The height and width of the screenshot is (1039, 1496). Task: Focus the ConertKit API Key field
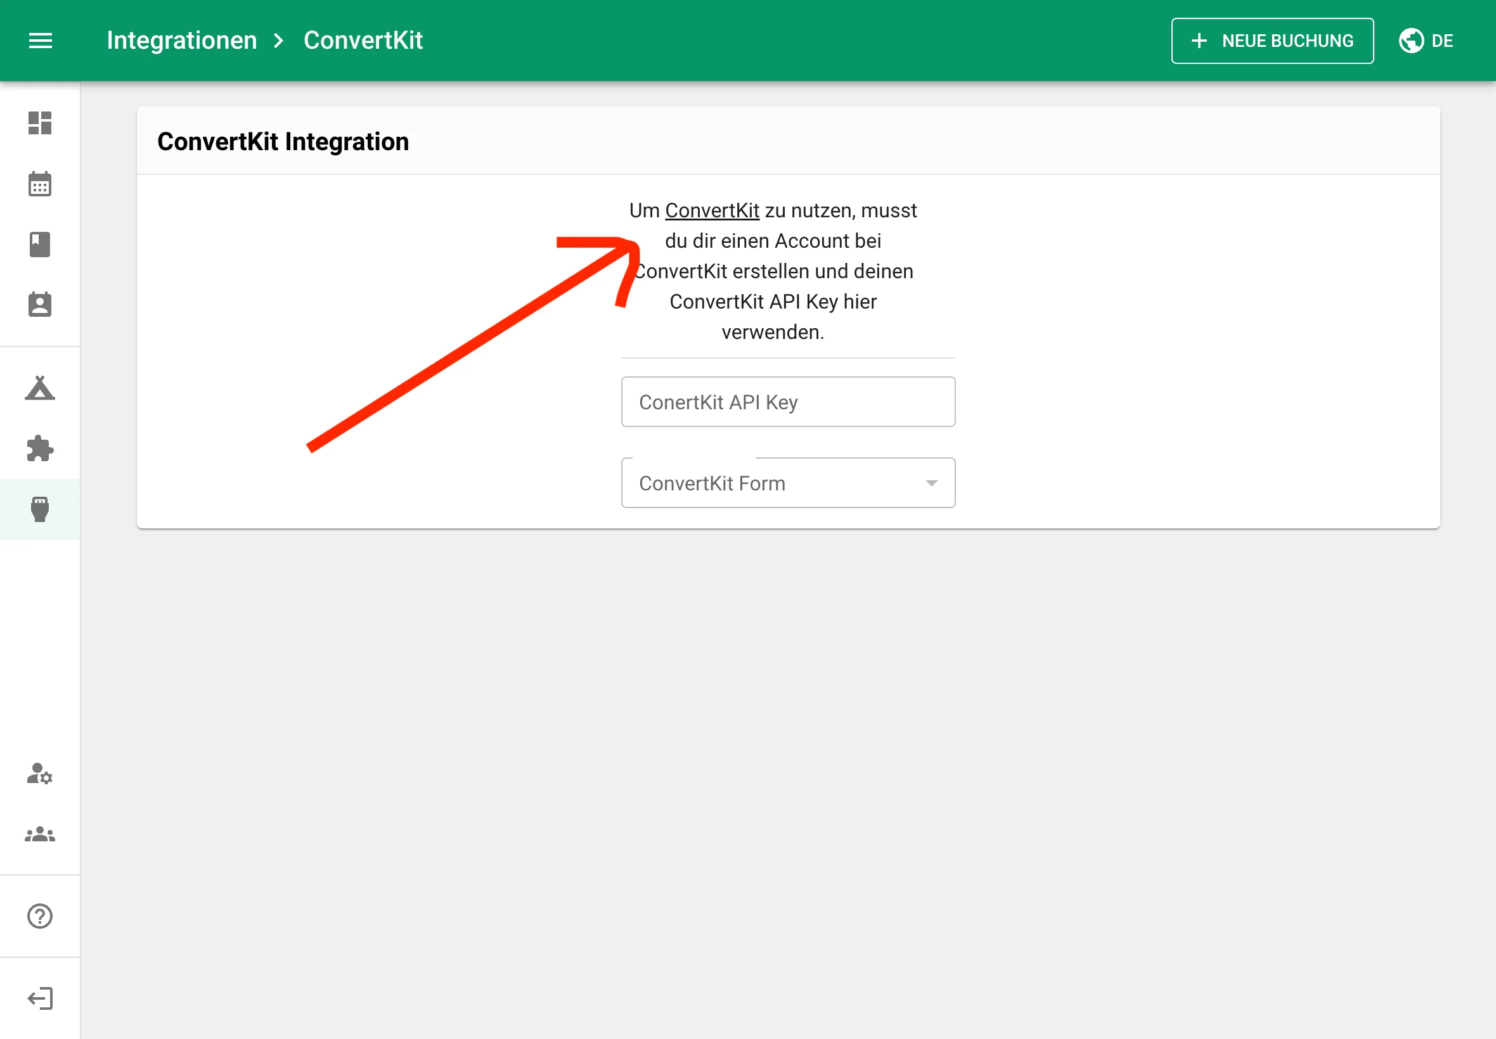tap(788, 402)
